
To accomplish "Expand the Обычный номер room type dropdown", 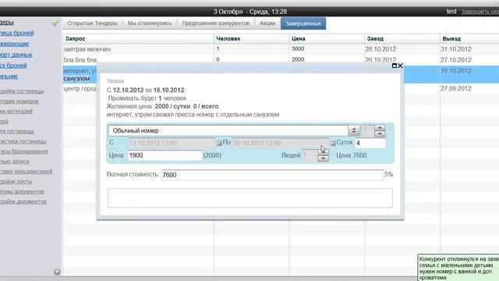I will click(x=353, y=130).
